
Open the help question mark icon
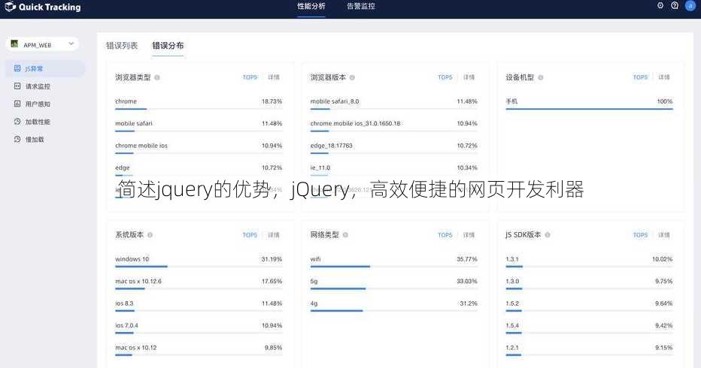[x=675, y=6]
